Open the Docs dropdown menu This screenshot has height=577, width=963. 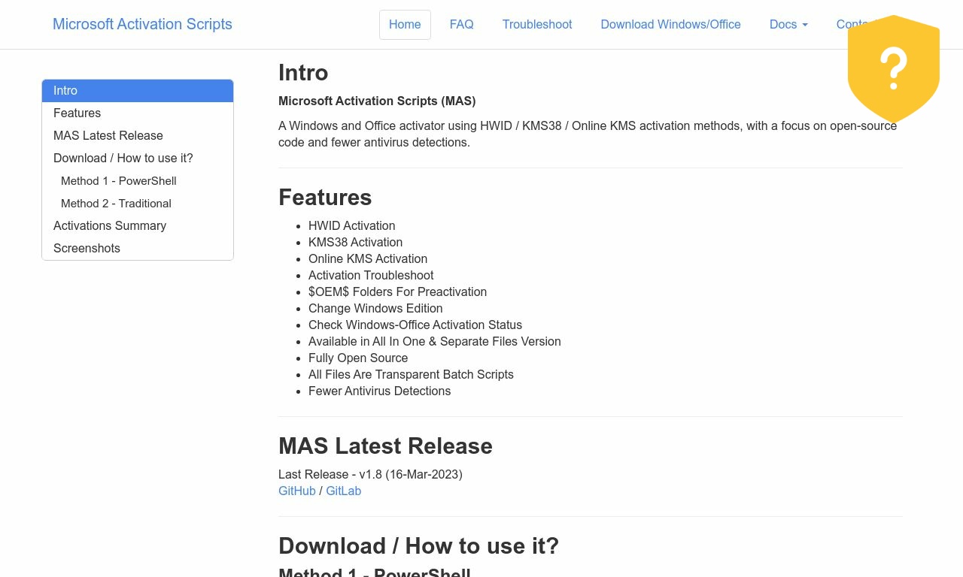tap(783, 24)
